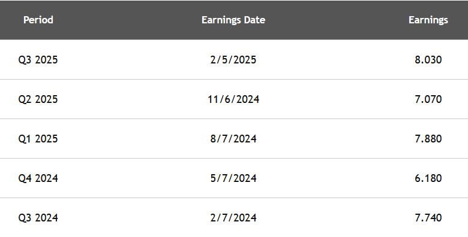Select the Q3 2024 period cell
This screenshot has width=468, height=237.
pyautogui.click(x=38, y=218)
